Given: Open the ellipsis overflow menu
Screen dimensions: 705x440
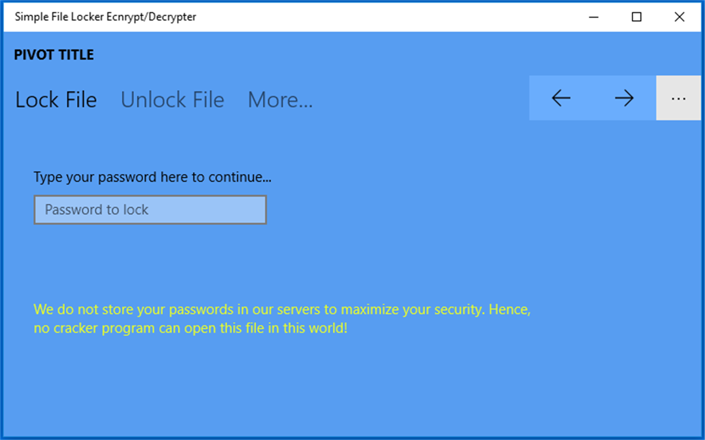Looking at the screenshot, I should tap(678, 98).
